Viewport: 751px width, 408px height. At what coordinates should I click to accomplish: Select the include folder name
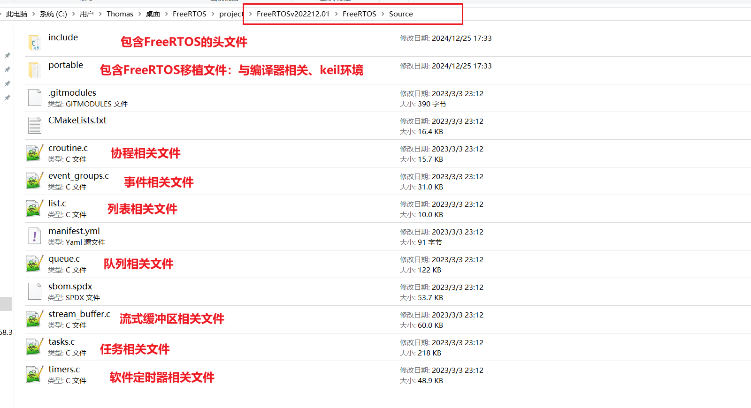[63, 38]
